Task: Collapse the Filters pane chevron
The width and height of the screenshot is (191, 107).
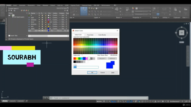Action: (27, 13)
